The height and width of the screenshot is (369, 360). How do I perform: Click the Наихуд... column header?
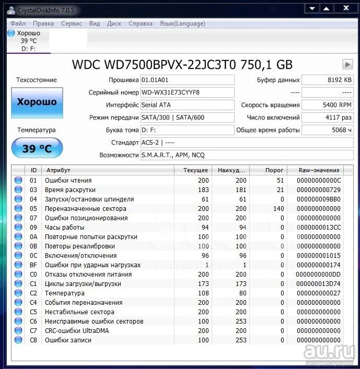click(231, 170)
